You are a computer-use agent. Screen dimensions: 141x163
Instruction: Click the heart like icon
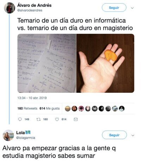click(57, 119)
